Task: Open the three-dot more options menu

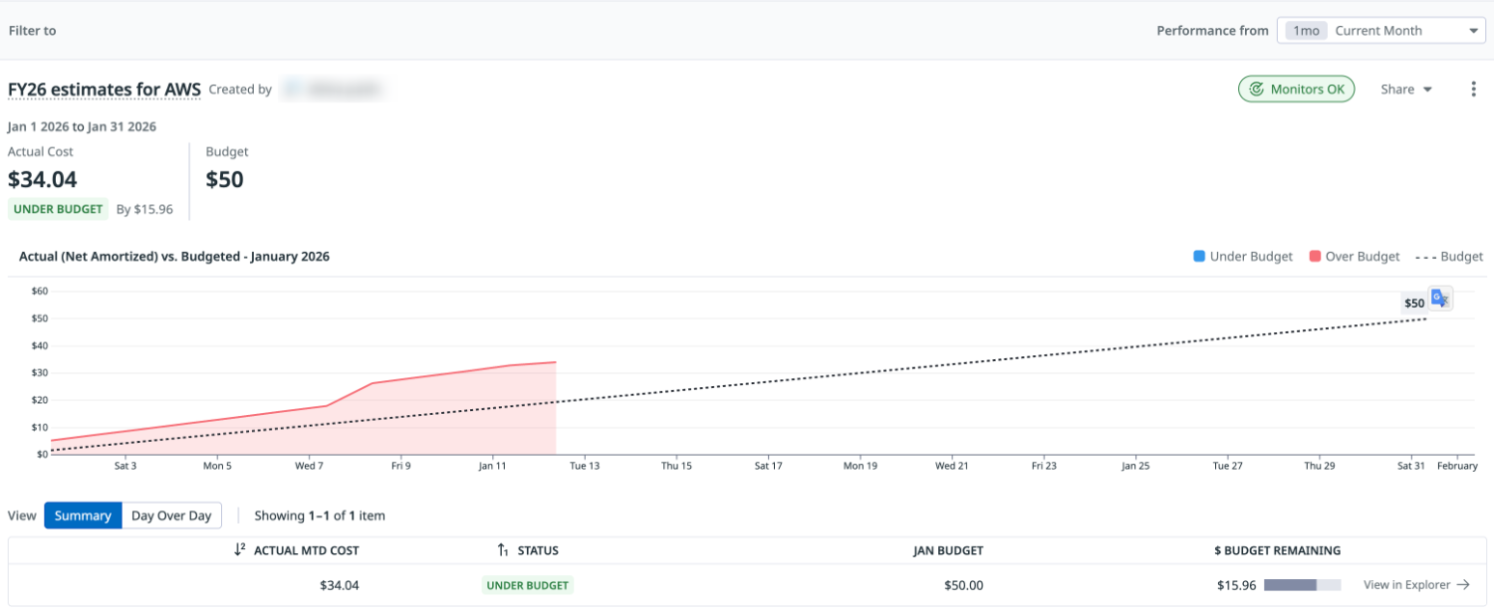Action: click(x=1473, y=90)
